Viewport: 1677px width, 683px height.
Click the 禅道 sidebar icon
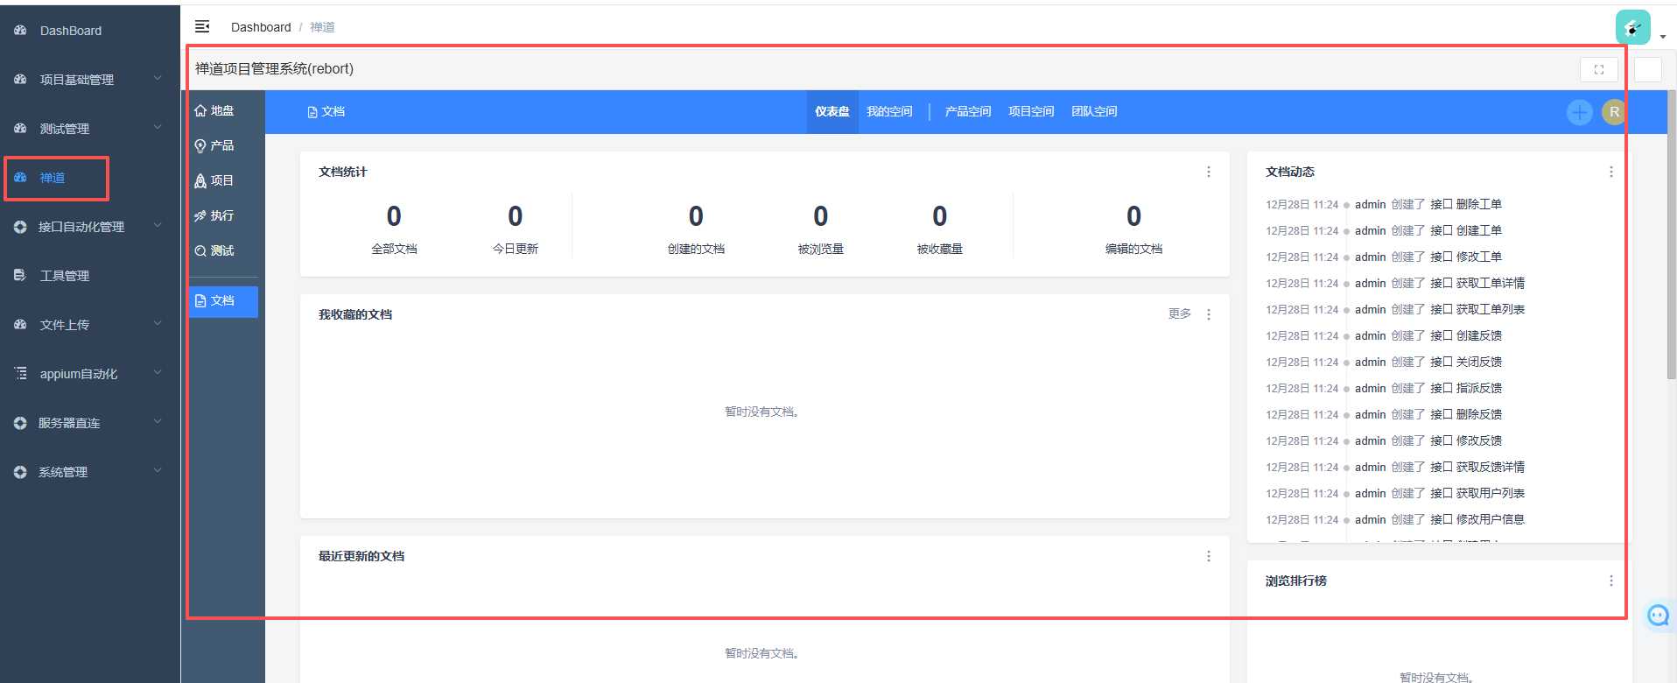pos(20,178)
